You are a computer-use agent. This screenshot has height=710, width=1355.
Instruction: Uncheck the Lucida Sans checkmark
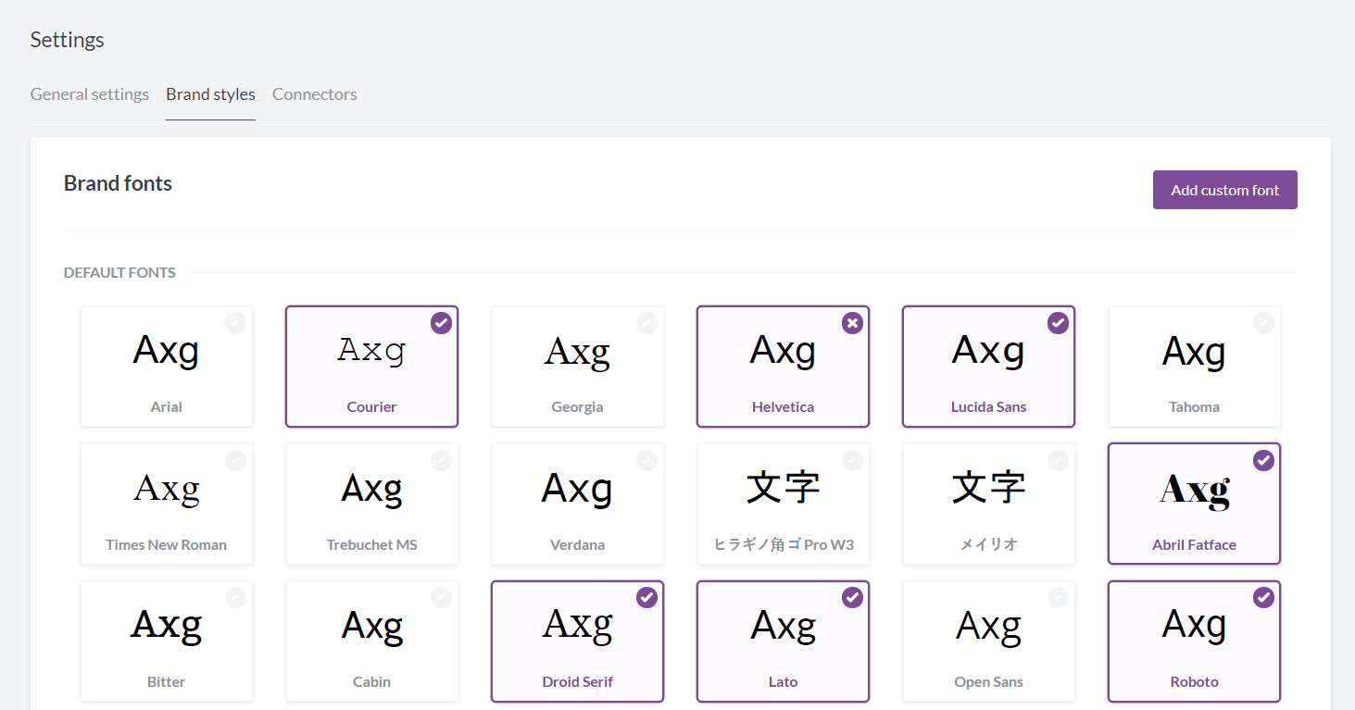click(1059, 323)
